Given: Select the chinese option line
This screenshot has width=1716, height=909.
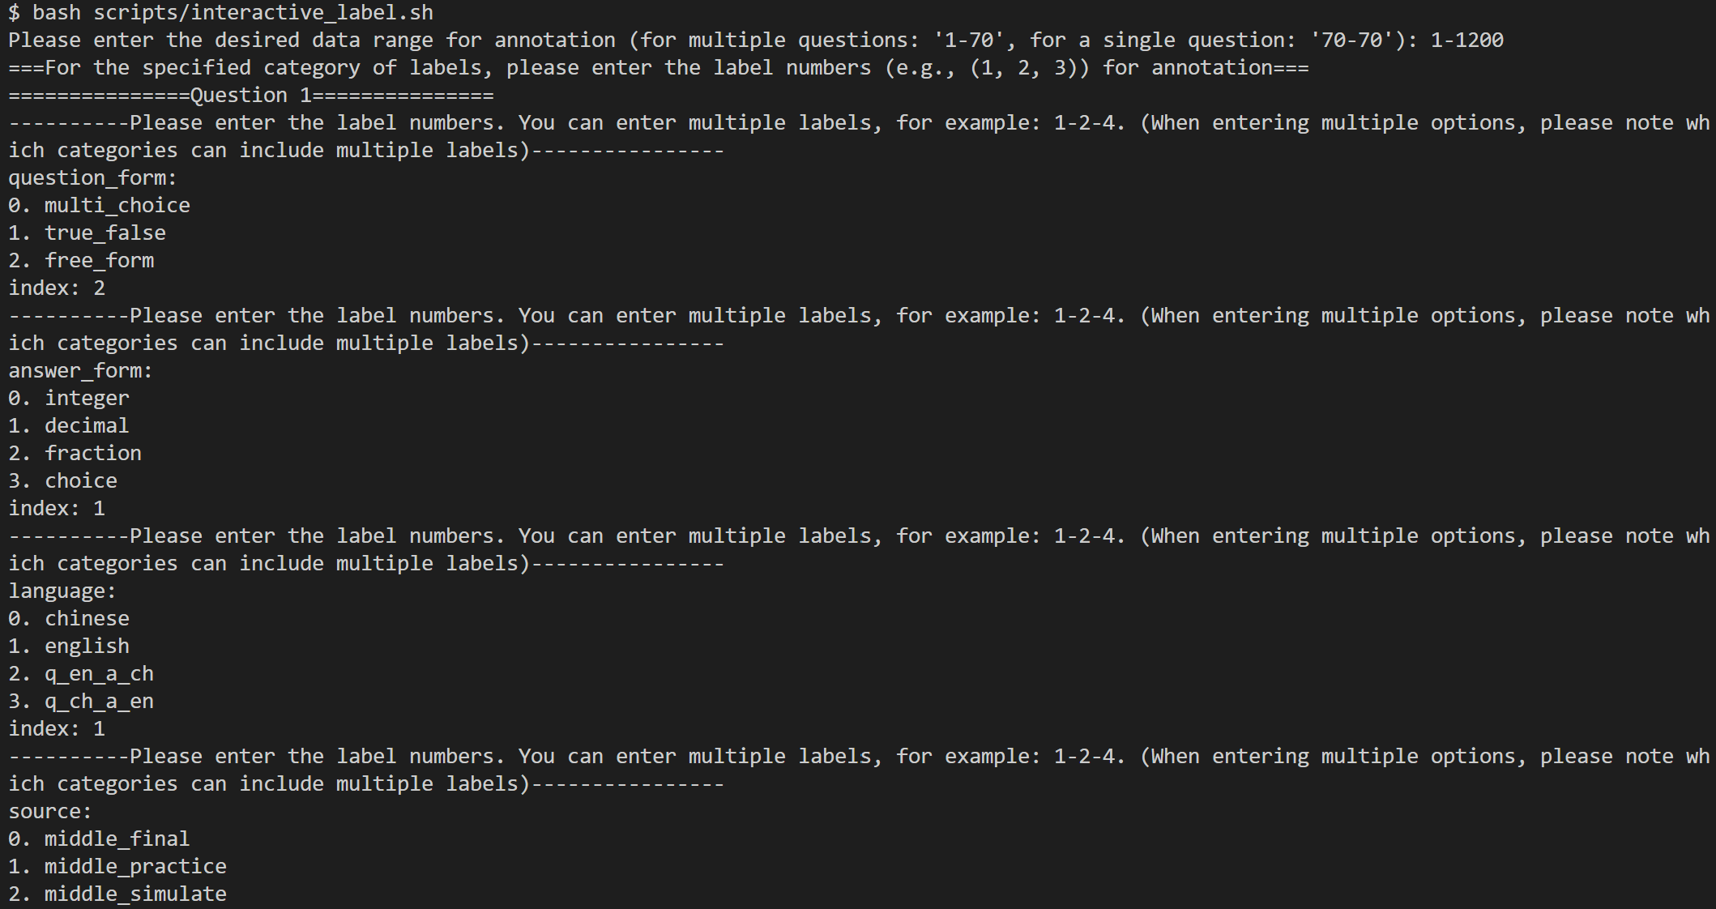Looking at the screenshot, I should (69, 619).
